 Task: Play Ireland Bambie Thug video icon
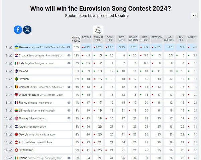69,158
